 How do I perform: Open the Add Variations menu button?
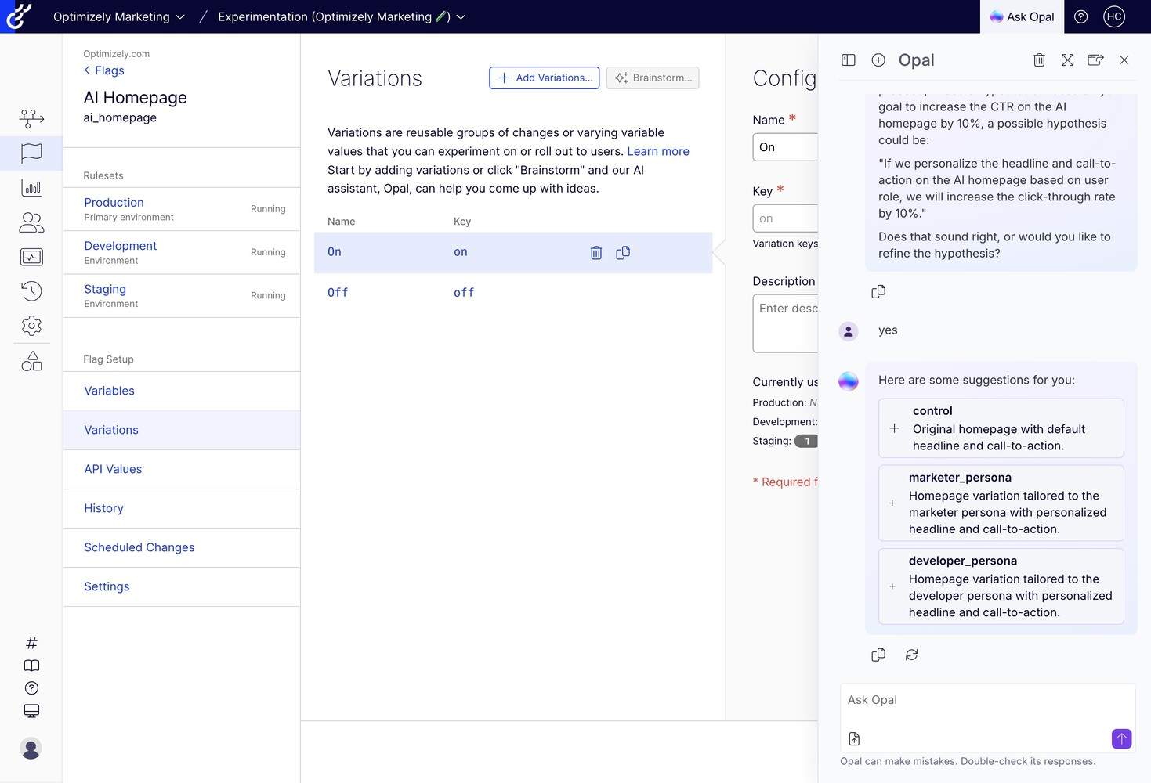point(545,78)
